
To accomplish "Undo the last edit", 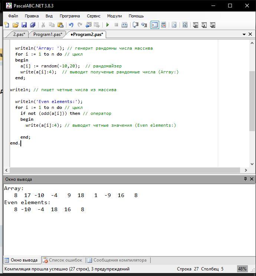I will pos(71,25).
